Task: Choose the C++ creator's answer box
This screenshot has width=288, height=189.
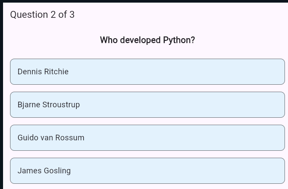Action: click(147, 105)
